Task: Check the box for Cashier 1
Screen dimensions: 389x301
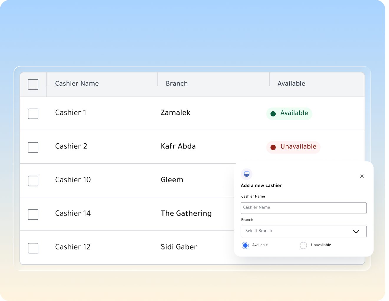Action: point(33,114)
